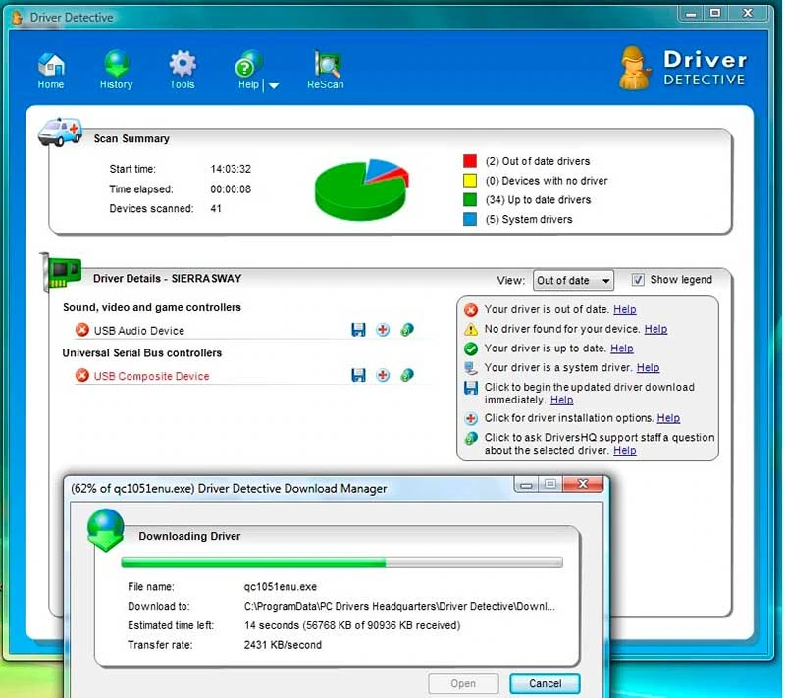Expand the Help dropdown arrow
The image size is (785, 698).
[274, 85]
